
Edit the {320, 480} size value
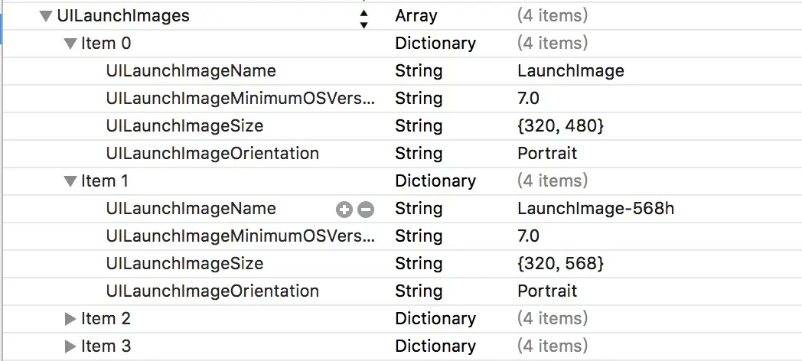click(560, 126)
